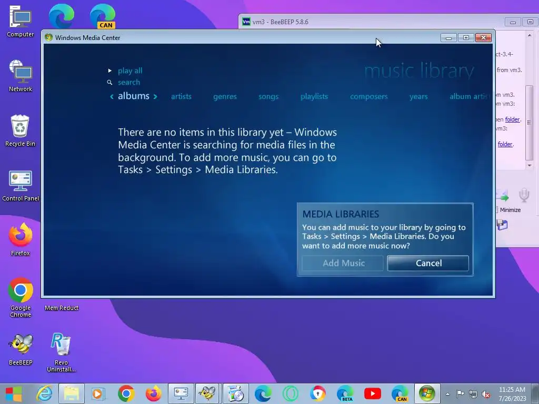Image resolution: width=539 pixels, height=404 pixels.
Task: Open the Revo Uninstaller desktop icon
Action: 61,352
